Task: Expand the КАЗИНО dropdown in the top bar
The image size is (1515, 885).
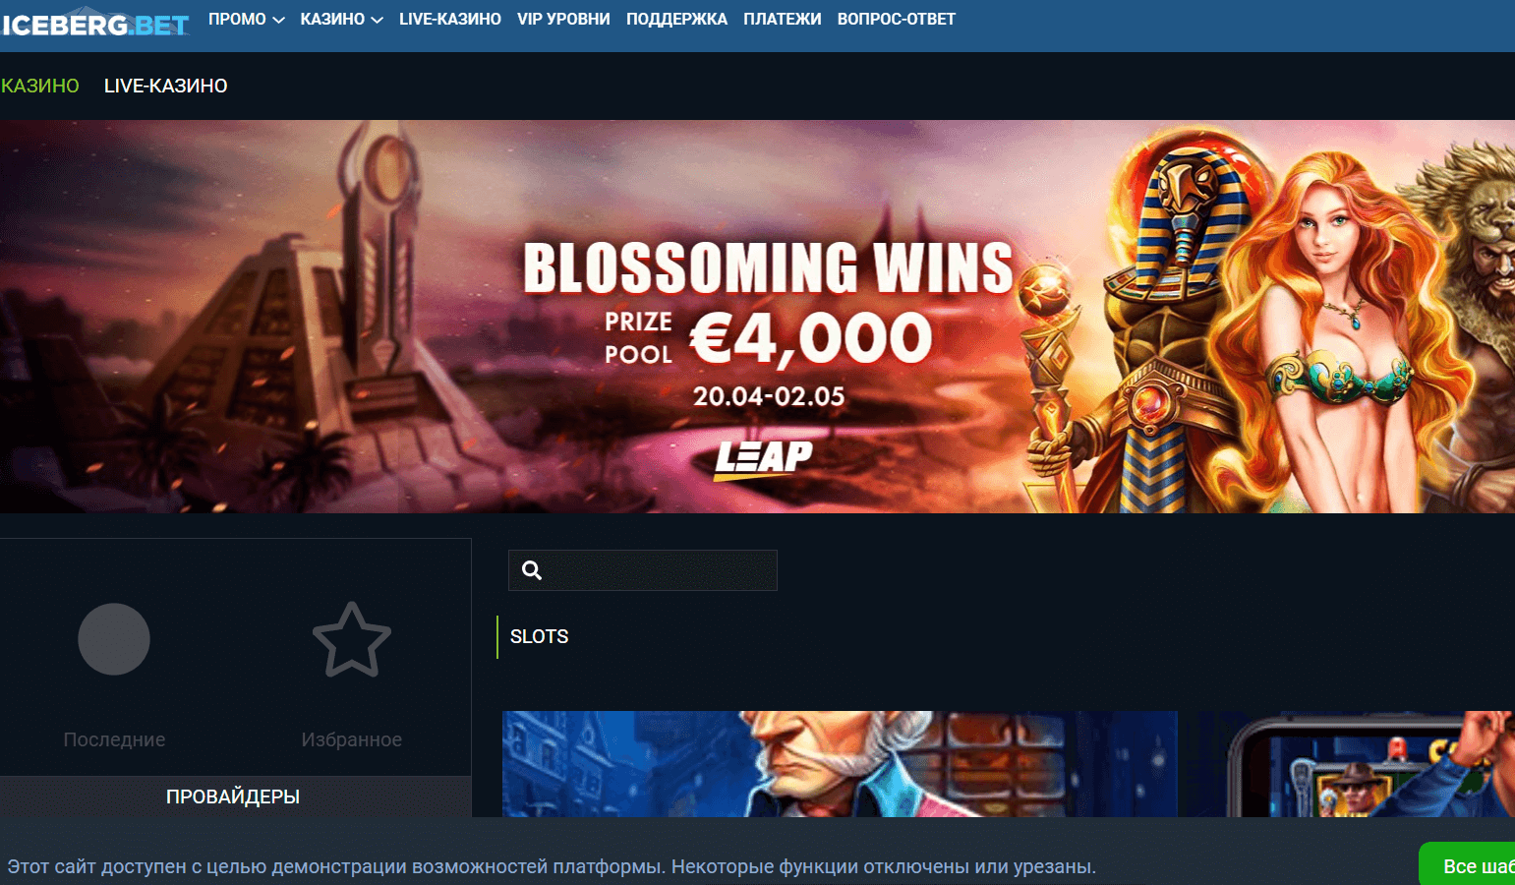Action: [341, 19]
